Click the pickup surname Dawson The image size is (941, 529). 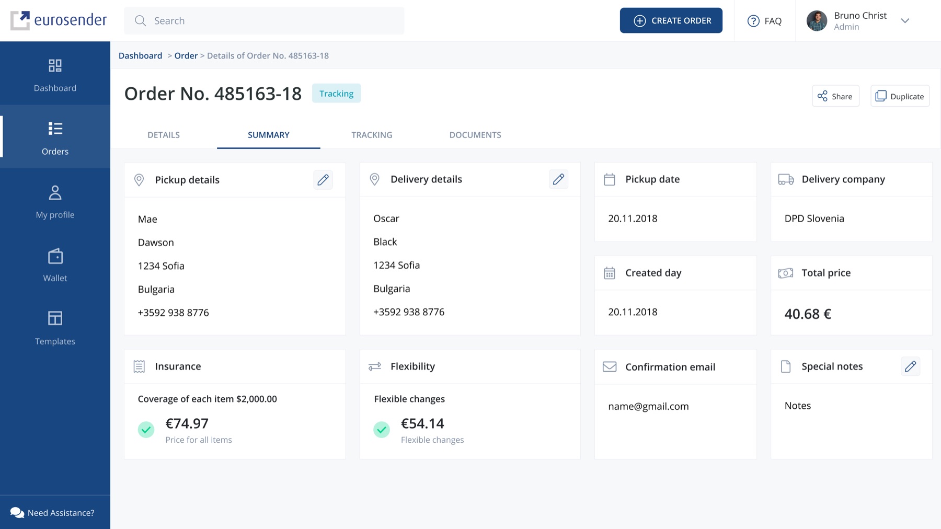tap(156, 243)
